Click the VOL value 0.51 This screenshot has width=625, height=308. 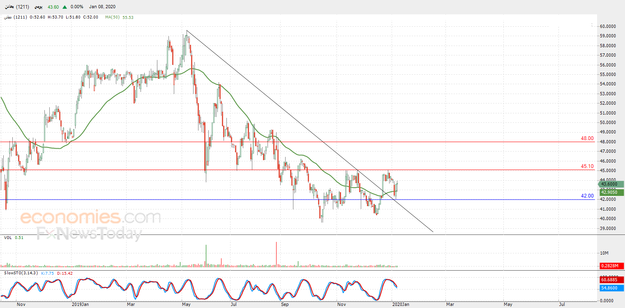[19, 237]
